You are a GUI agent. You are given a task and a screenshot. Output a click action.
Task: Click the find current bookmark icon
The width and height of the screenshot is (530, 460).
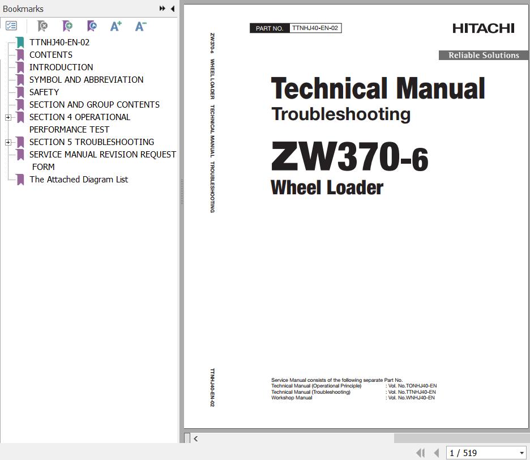[92, 25]
